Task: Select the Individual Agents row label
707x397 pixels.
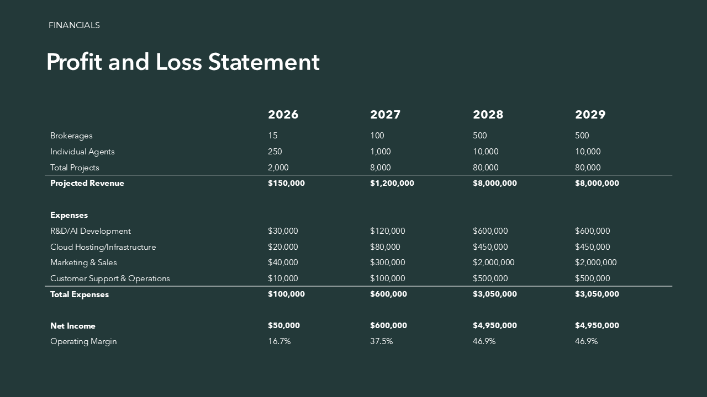Action: point(82,152)
